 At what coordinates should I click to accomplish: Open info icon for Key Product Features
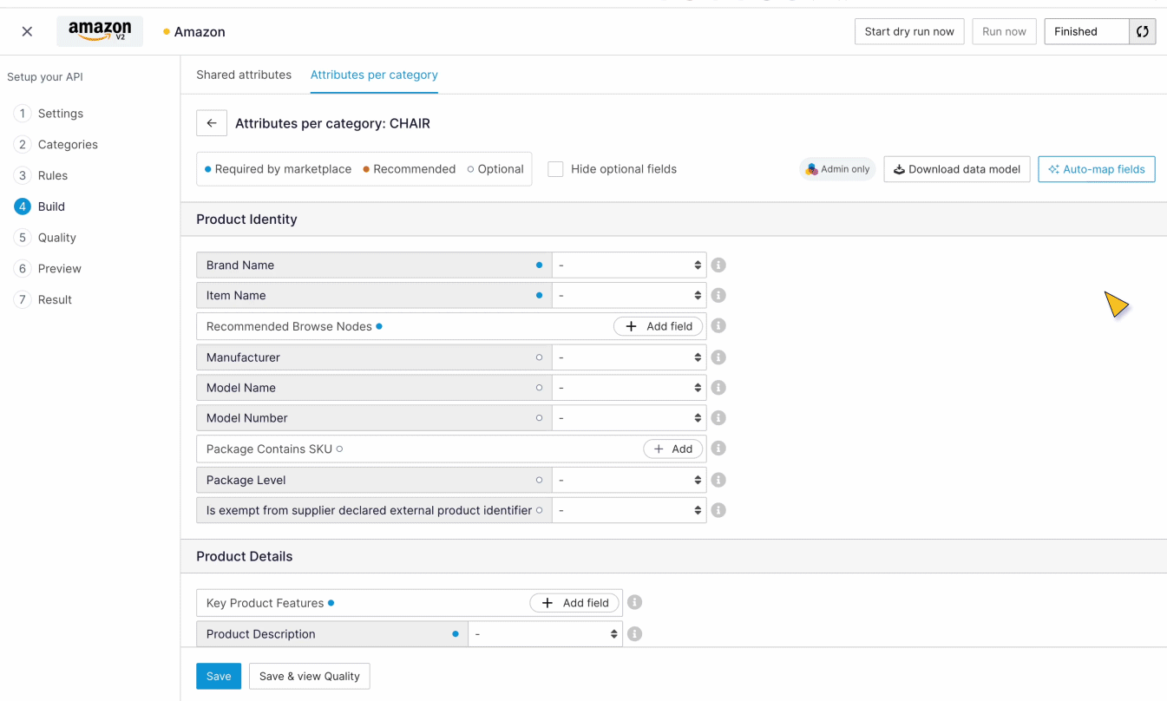(634, 603)
